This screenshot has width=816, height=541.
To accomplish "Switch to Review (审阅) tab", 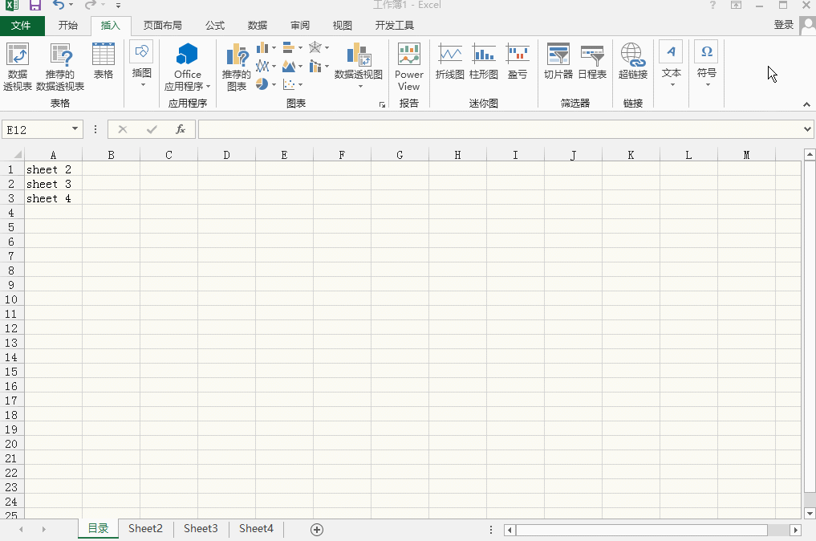I will [300, 26].
